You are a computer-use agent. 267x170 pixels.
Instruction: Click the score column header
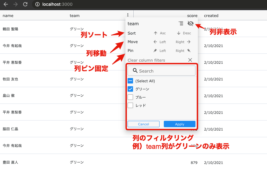coord(192,15)
